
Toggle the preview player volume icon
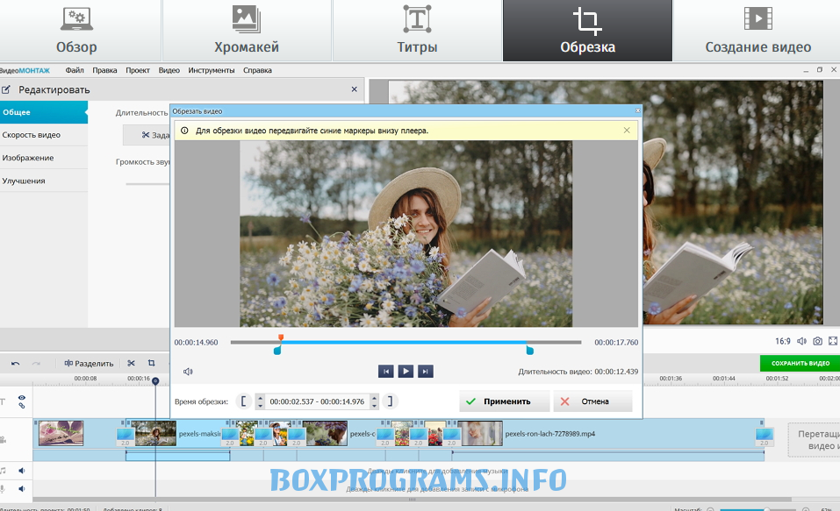(801, 341)
